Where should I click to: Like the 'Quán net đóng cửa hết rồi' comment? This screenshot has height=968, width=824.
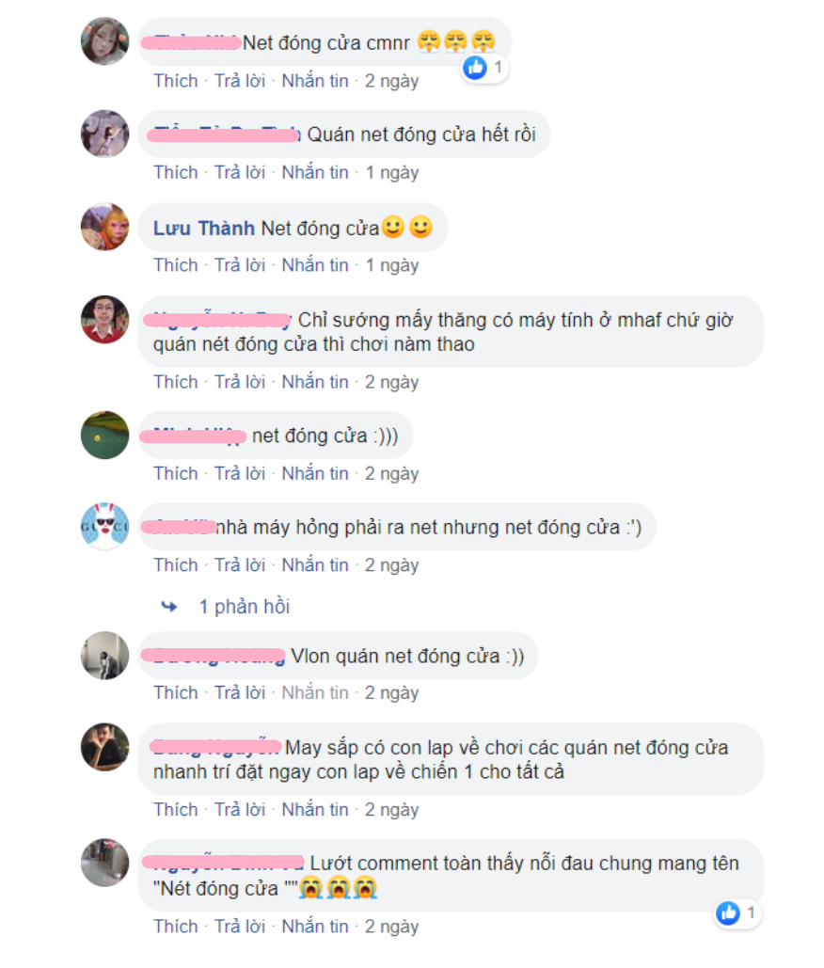click(176, 172)
